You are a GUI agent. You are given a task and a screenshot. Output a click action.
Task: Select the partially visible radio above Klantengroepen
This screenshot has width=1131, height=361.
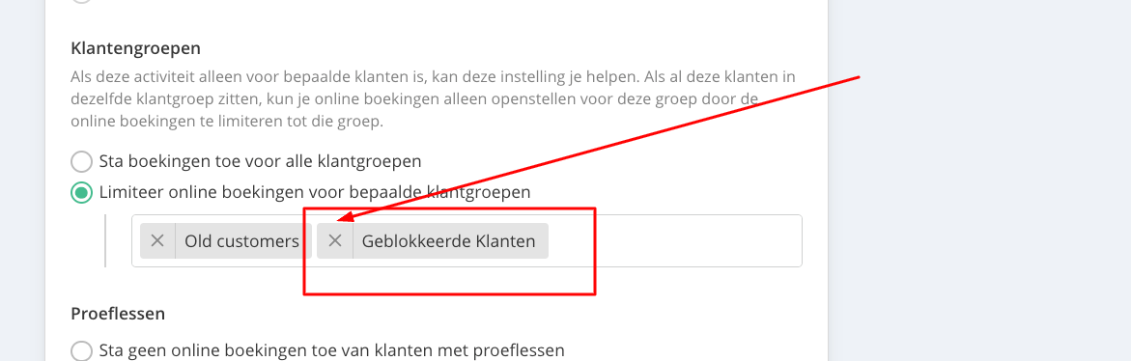pos(82,1)
